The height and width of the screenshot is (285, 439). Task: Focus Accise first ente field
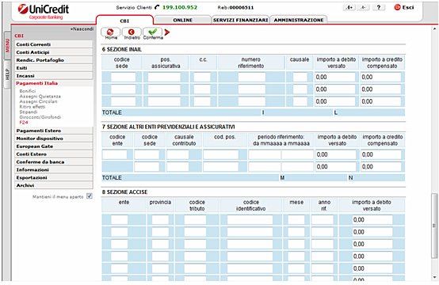pyautogui.click(x=120, y=219)
